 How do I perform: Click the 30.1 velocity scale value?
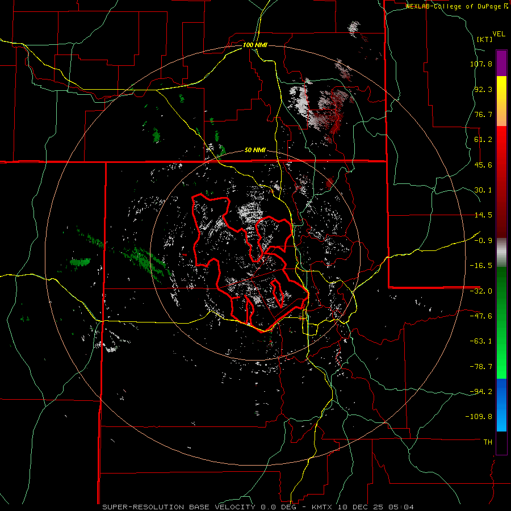point(483,190)
